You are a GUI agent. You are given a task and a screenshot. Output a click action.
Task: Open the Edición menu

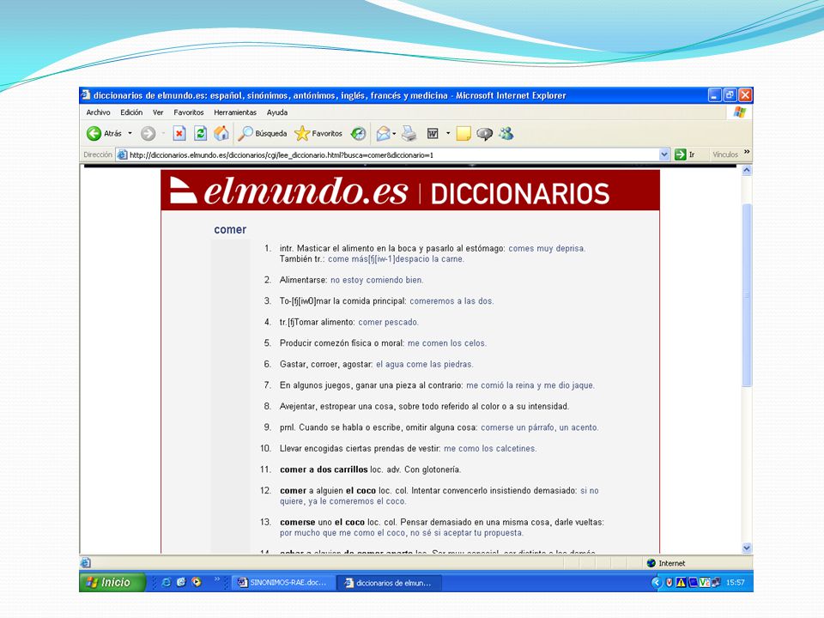(131, 112)
